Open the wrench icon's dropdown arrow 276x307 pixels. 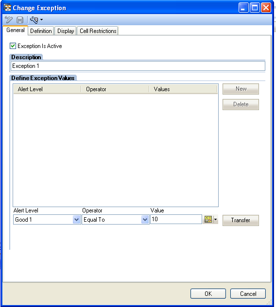pyautogui.click(x=41, y=20)
